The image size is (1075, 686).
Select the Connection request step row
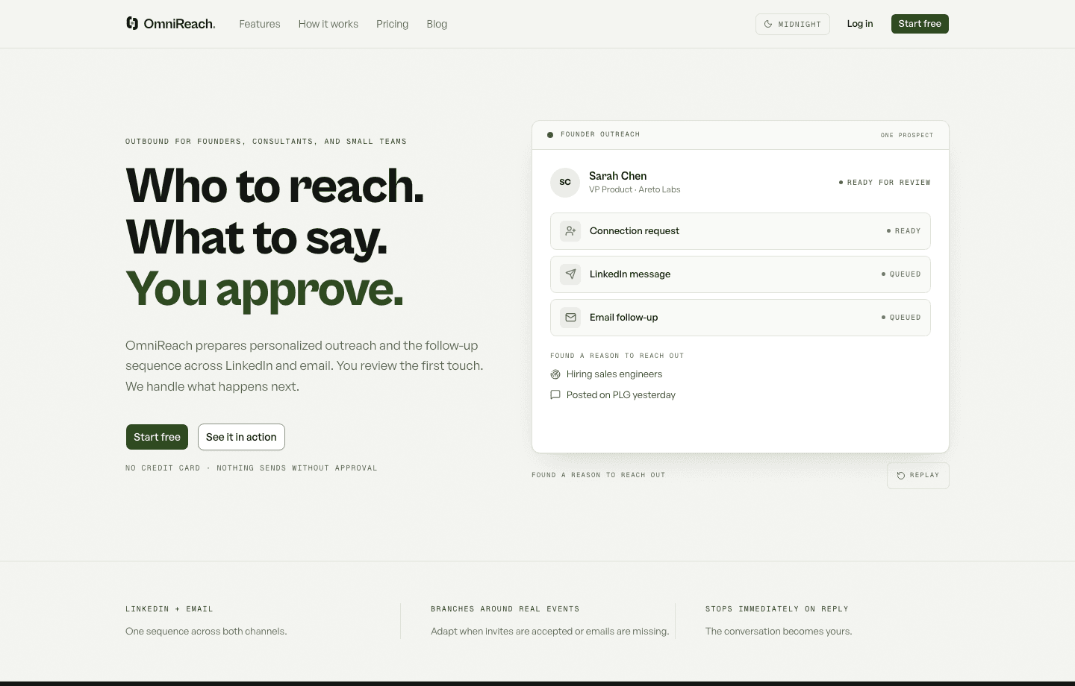pos(741,231)
